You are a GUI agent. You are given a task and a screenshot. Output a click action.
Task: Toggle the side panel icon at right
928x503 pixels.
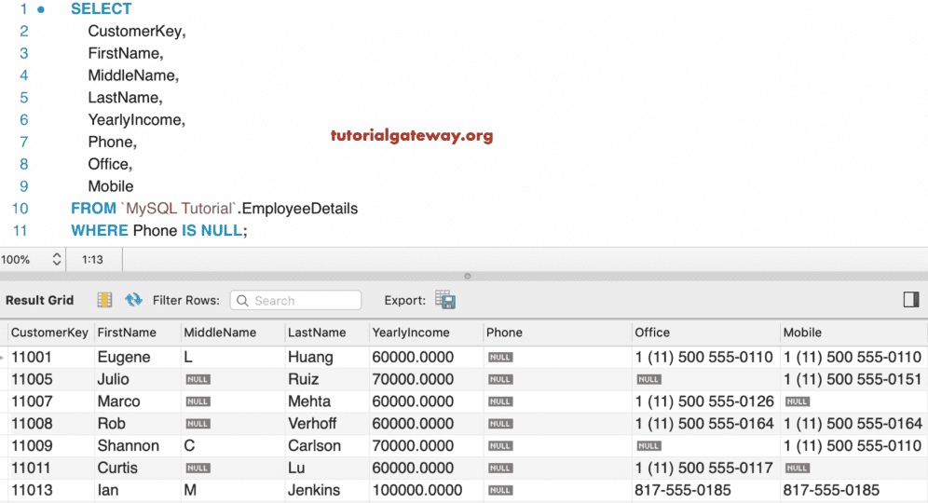point(911,300)
